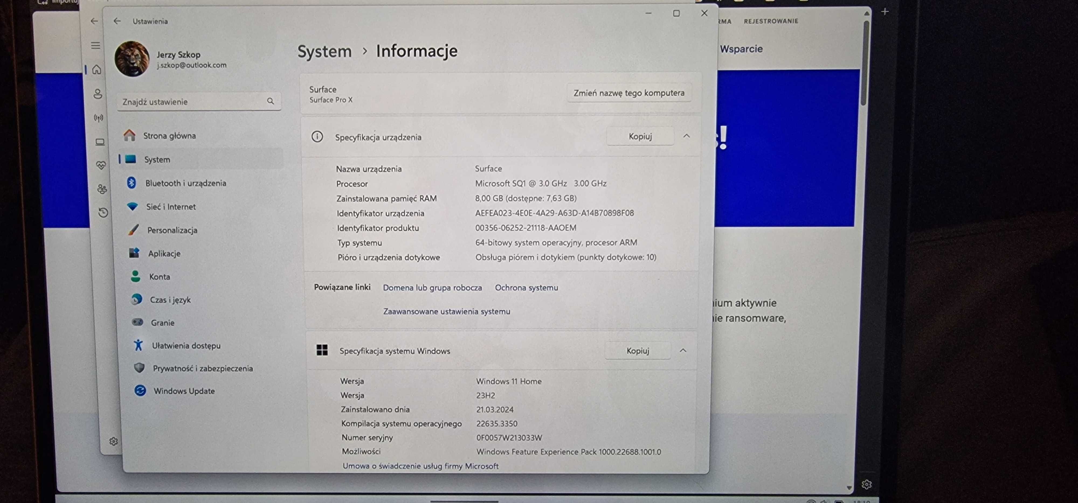Click j.szkop@outlook.com account email
Viewport: 1078px width, 503px height.
(192, 65)
